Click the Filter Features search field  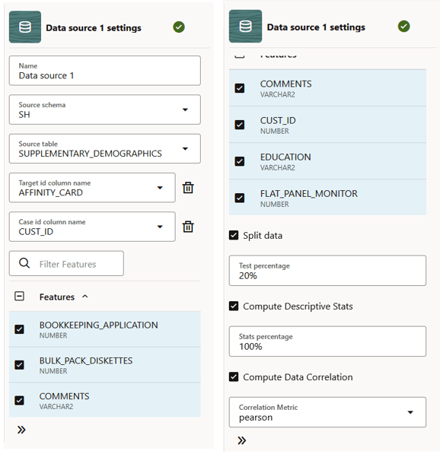(x=66, y=263)
